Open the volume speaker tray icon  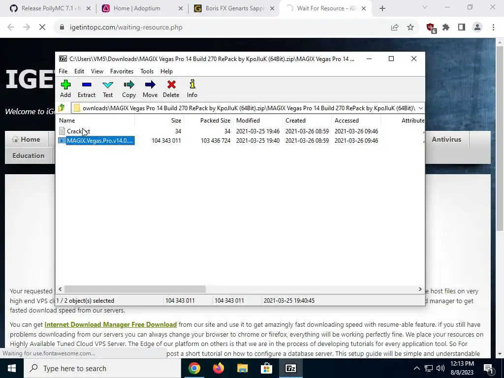441,368
